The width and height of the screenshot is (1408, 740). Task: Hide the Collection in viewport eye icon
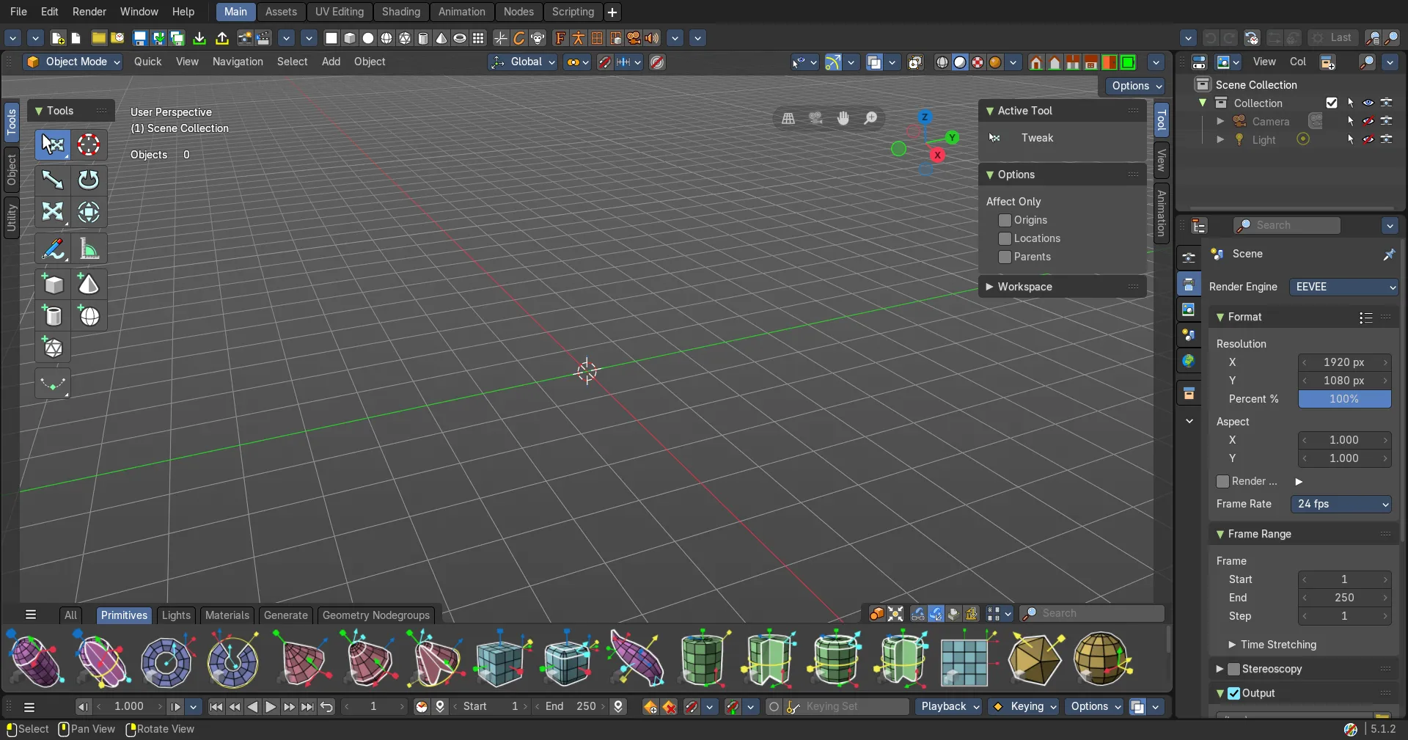(x=1368, y=103)
